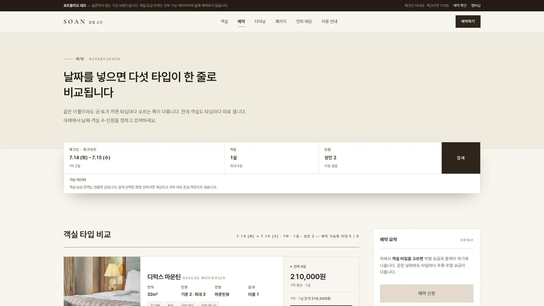544x306 pixels.
Task: Click the 더블 1 bed value
Action: [x=253, y=294]
